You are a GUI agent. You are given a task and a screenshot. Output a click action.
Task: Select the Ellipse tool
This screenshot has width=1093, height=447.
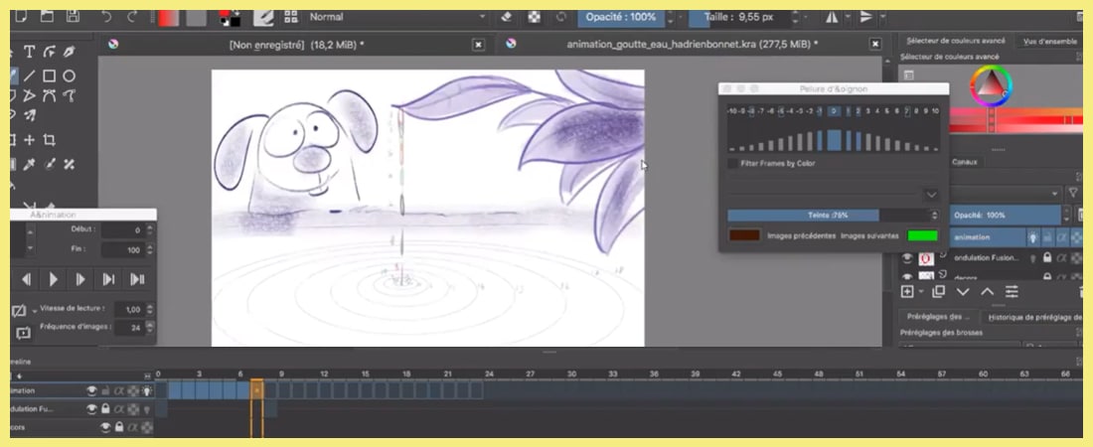click(x=69, y=76)
